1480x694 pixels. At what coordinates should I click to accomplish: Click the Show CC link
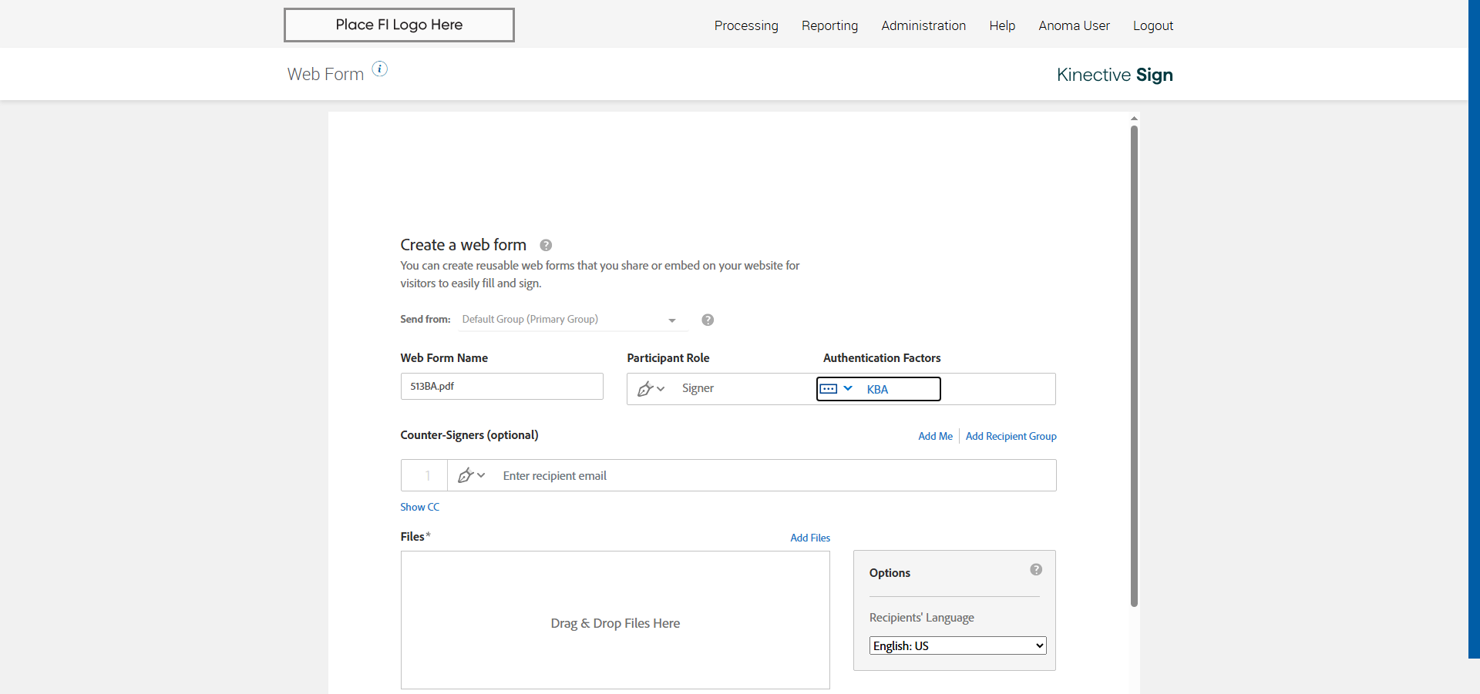(419, 507)
